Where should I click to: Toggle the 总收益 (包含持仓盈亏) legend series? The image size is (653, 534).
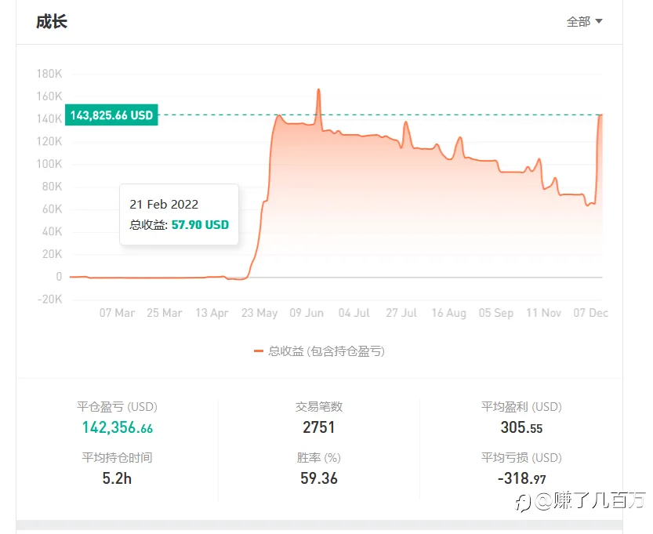tap(319, 351)
